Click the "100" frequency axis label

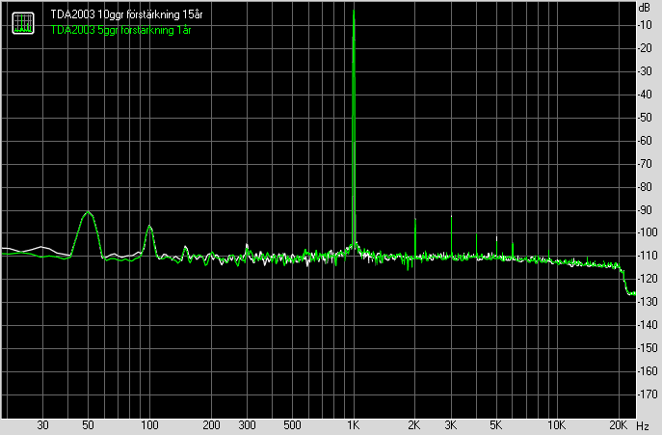coord(149,425)
